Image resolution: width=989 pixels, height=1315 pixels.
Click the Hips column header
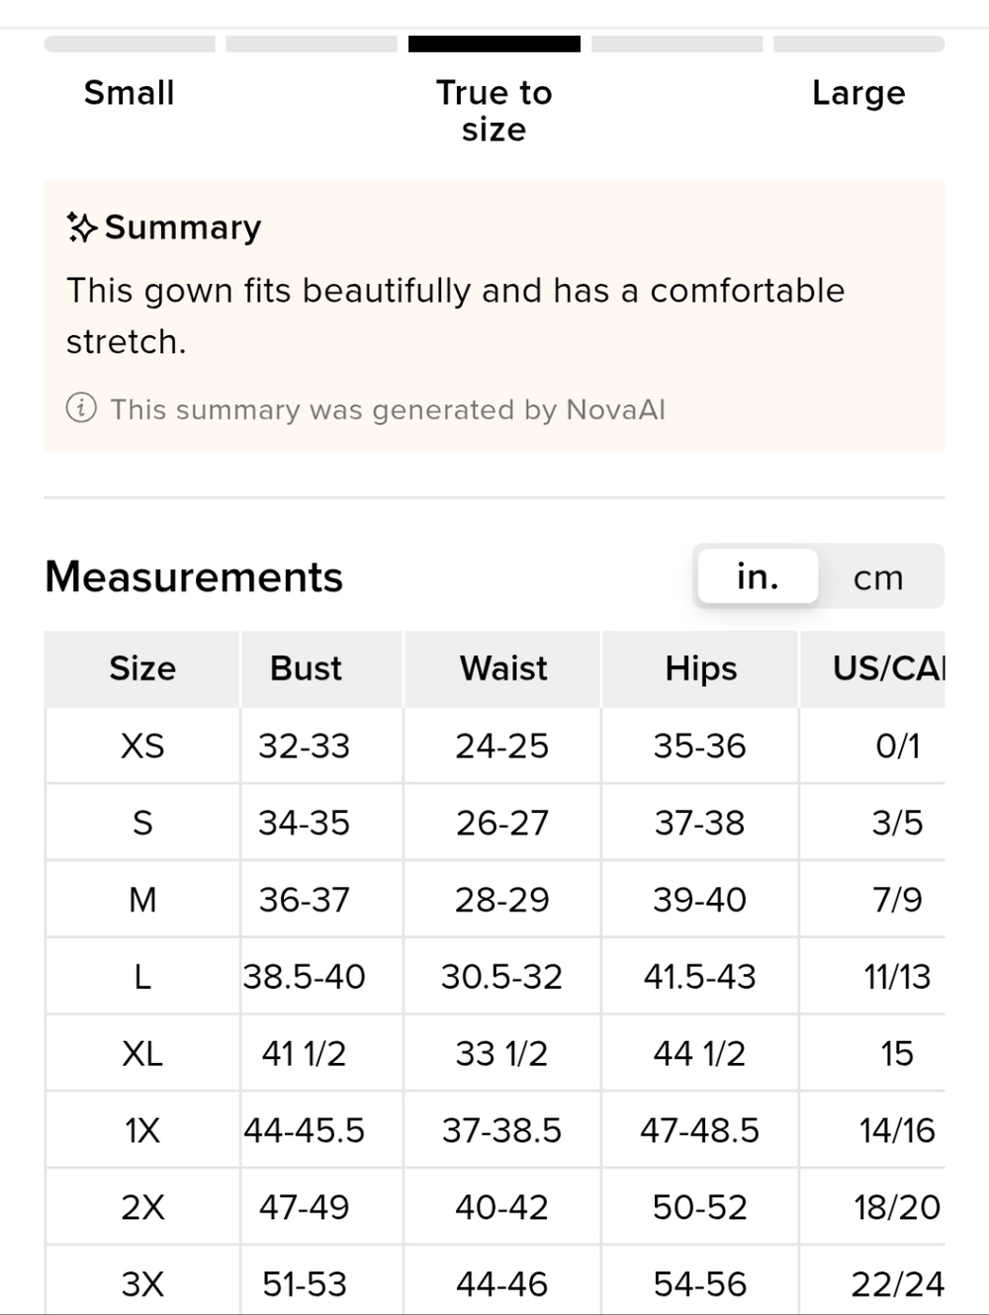click(700, 668)
